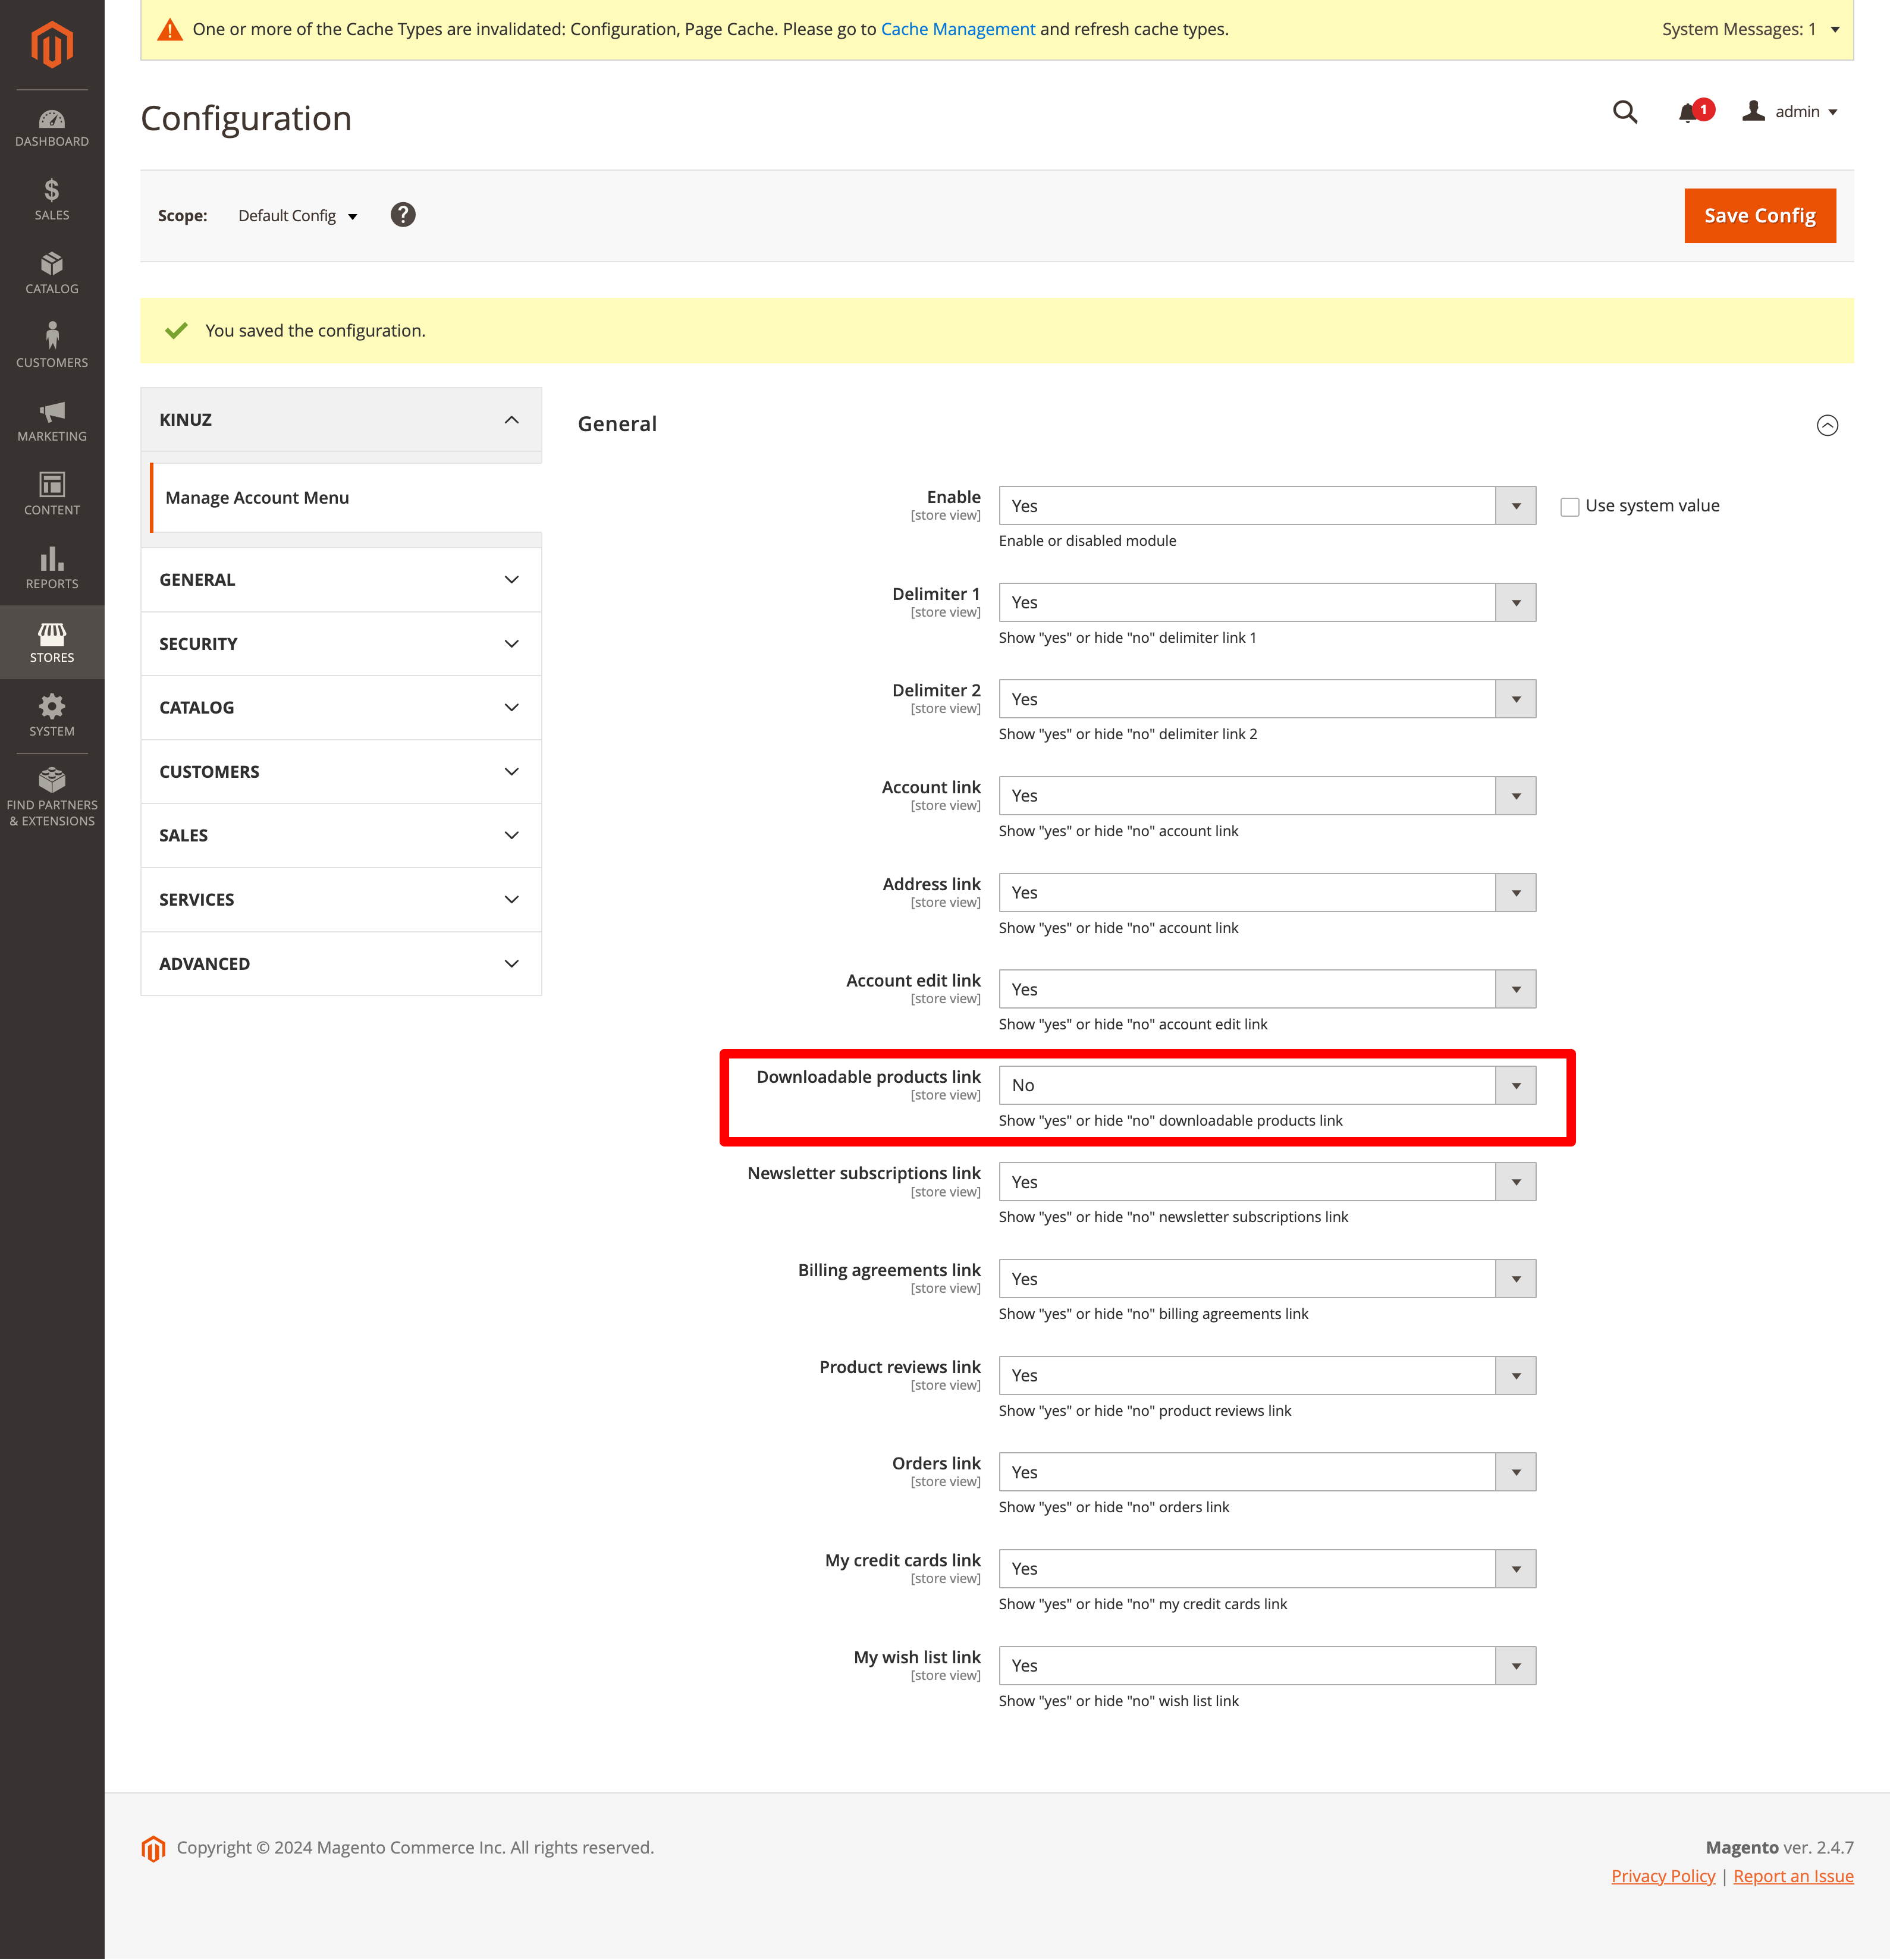Open the System gear icon menu

[52, 716]
